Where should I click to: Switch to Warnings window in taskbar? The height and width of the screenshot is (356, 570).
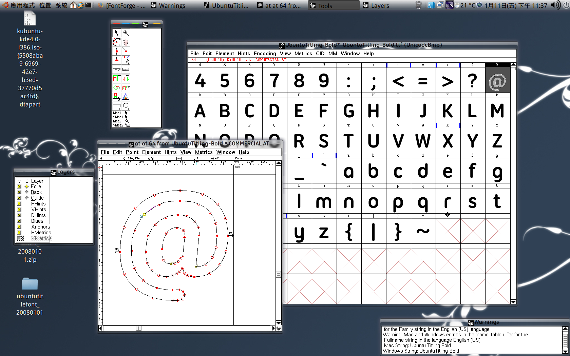point(168,5)
